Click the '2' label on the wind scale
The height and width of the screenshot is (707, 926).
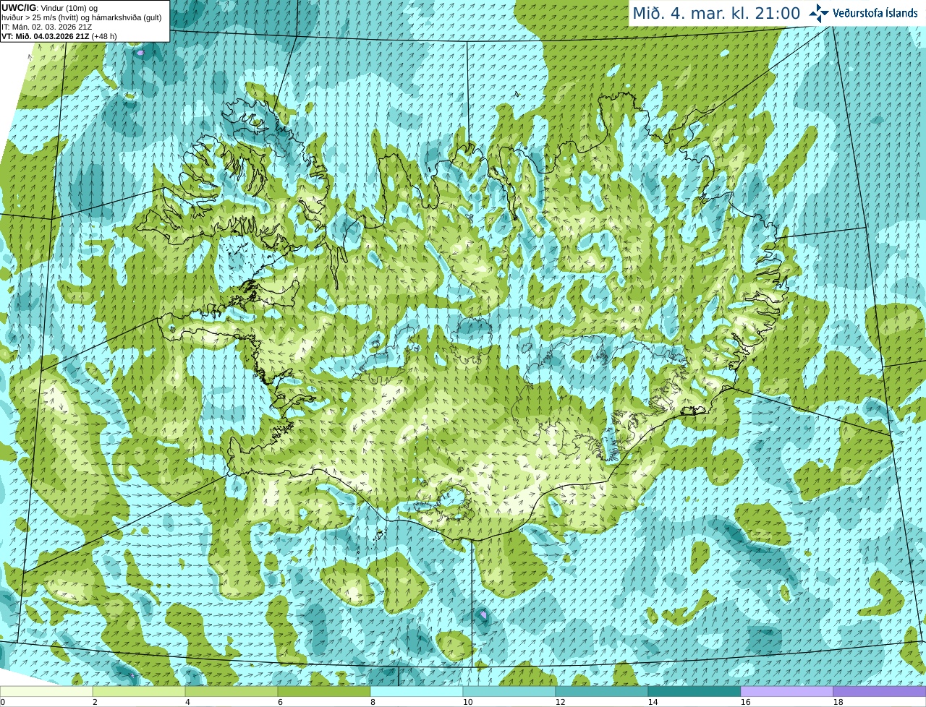[95, 702]
